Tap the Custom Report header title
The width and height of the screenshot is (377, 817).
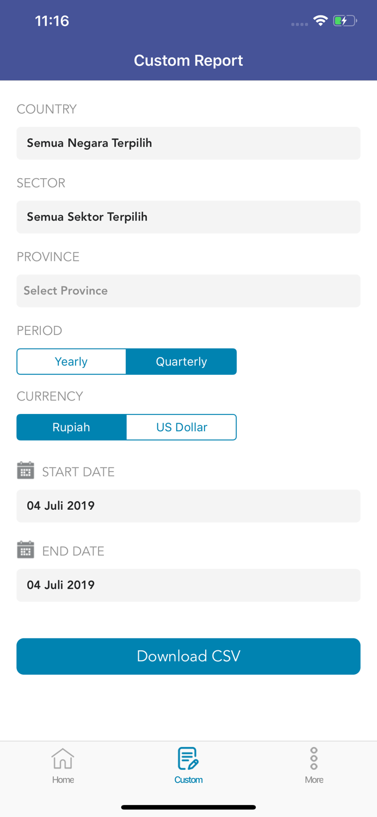tap(188, 60)
